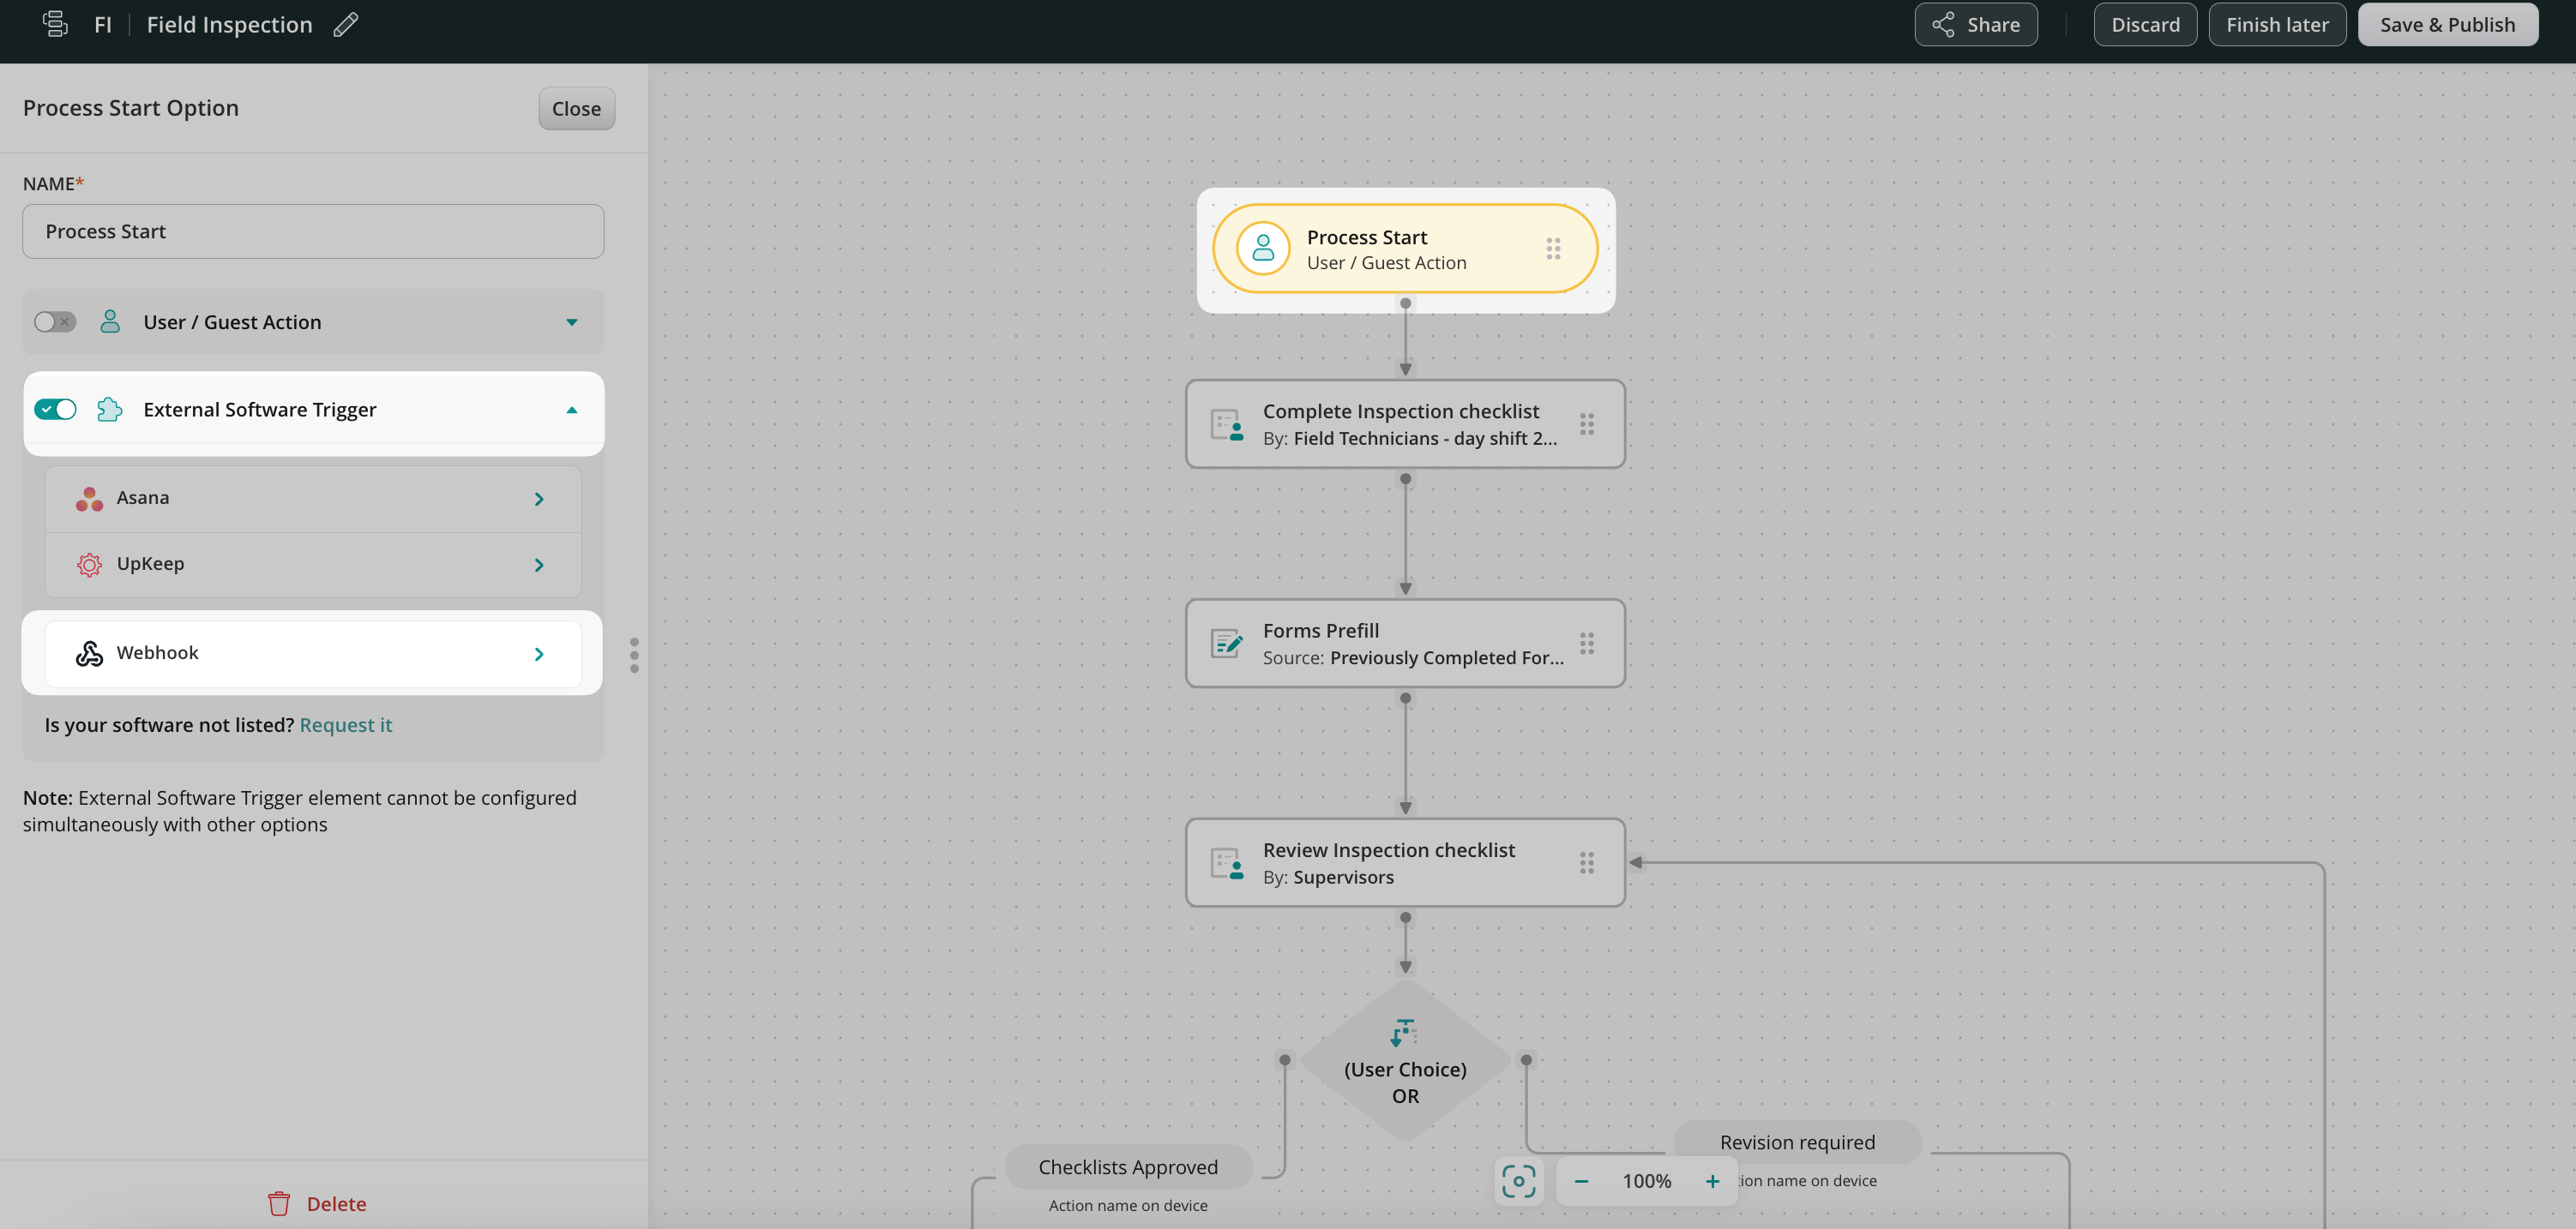Click the process list icon in the top-left header
The height and width of the screenshot is (1229, 2576).
click(56, 24)
